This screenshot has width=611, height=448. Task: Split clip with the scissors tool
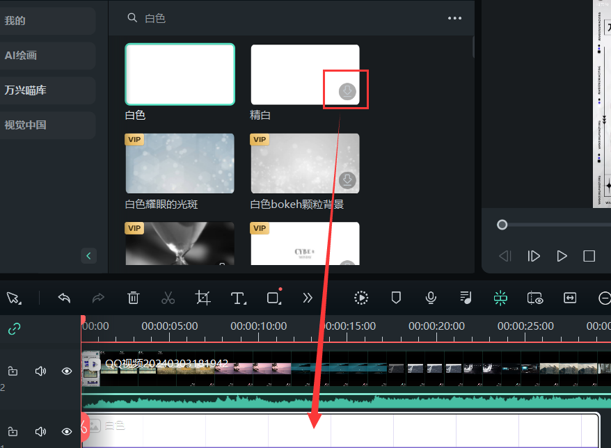click(168, 298)
